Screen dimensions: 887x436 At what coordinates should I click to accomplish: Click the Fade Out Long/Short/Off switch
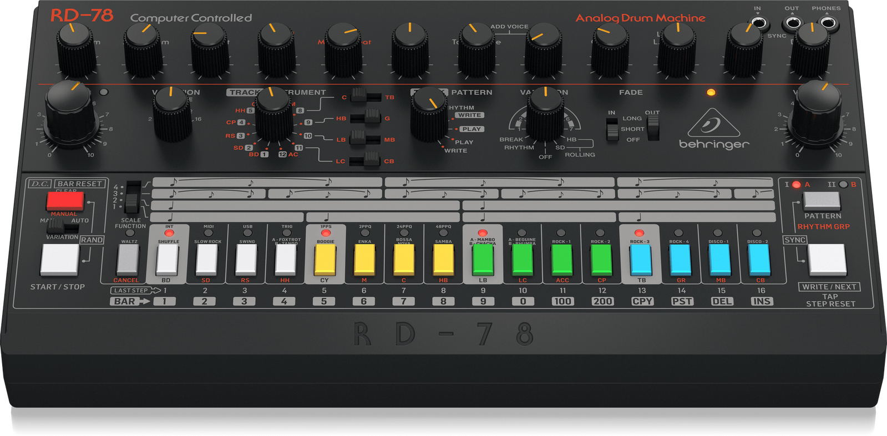(653, 128)
